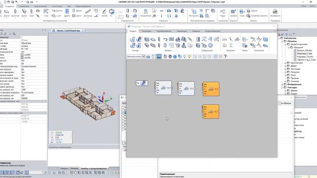Choose the Лестница stair tool

pyautogui.click(x=88, y=13)
